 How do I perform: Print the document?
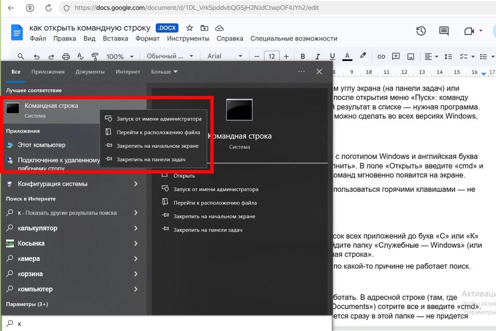[66, 57]
